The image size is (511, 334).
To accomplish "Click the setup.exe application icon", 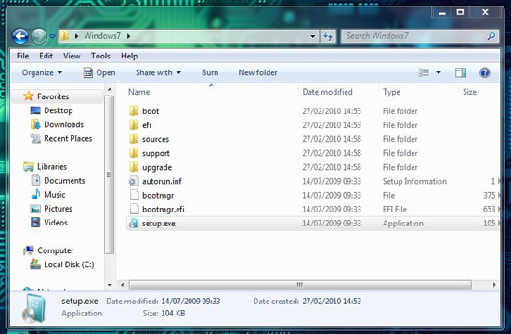I will point(134,224).
